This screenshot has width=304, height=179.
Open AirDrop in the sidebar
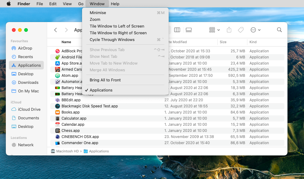[26, 48]
